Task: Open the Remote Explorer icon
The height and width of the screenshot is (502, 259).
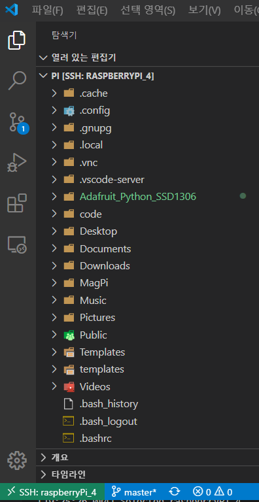Action: pos(16,245)
